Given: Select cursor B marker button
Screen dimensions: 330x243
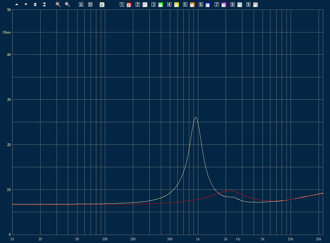Looking at the screenshot, I should point(90,5).
